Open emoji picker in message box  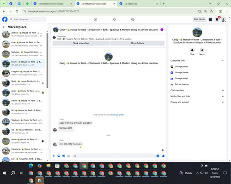click(158, 156)
